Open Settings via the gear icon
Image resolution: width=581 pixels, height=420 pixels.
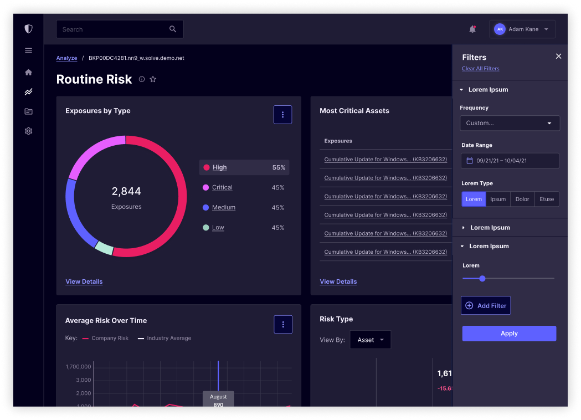tap(28, 131)
